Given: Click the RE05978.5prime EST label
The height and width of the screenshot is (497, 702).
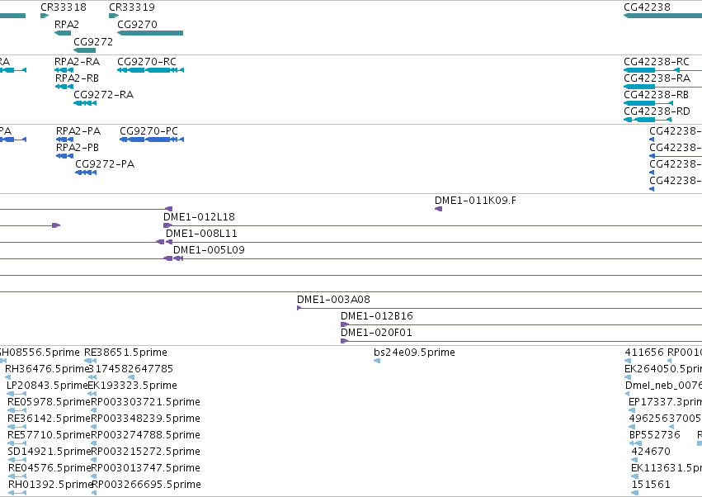Looking at the screenshot, I should [x=49, y=402].
